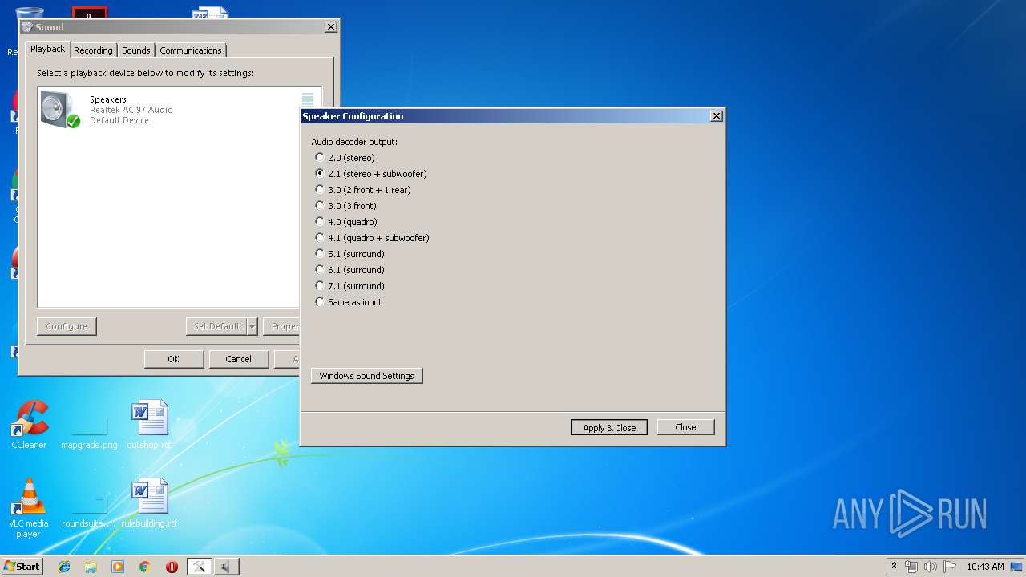Open CCleaner desktop shortcut
This screenshot has height=577, width=1026.
click(x=29, y=425)
